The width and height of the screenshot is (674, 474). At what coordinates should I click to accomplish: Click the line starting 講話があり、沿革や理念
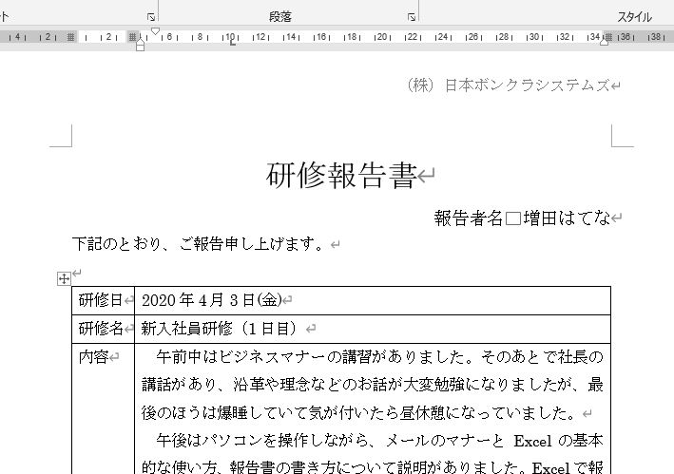coord(373,385)
